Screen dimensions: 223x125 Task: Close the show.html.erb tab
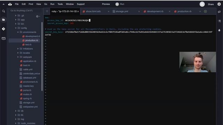click(108, 11)
